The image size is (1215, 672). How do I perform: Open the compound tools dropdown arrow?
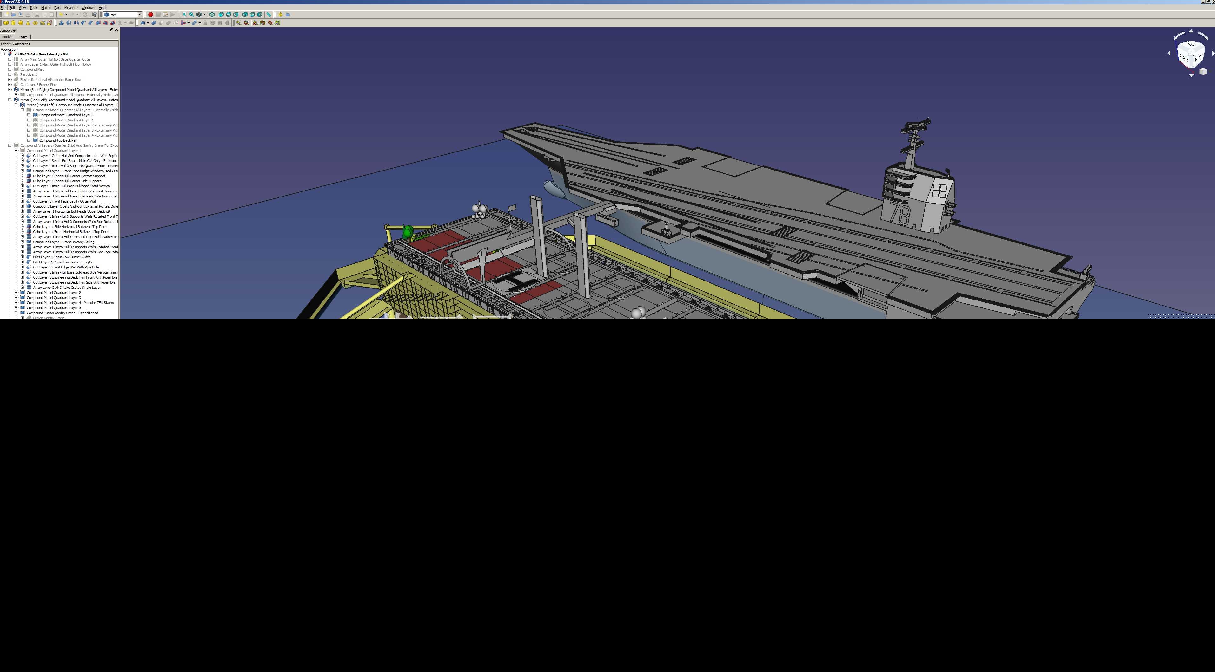click(x=148, y=23)
